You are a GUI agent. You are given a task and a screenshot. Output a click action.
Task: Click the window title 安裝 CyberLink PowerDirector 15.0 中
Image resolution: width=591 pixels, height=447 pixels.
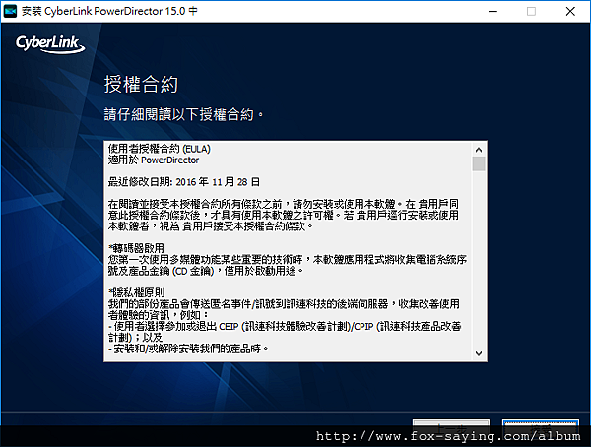point(109,11)
